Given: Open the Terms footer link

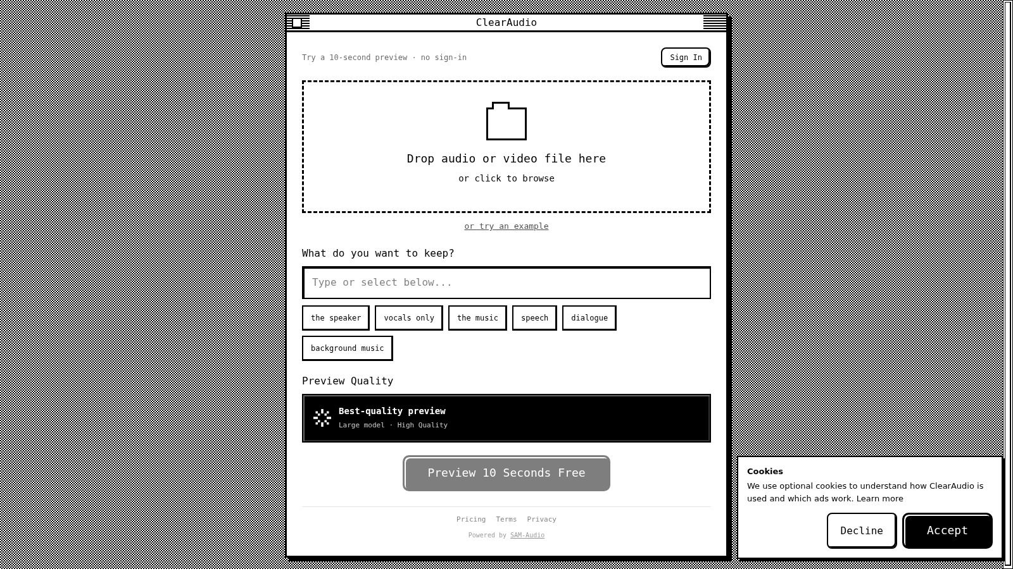Looking at the screenshot, I should [507, 519].
